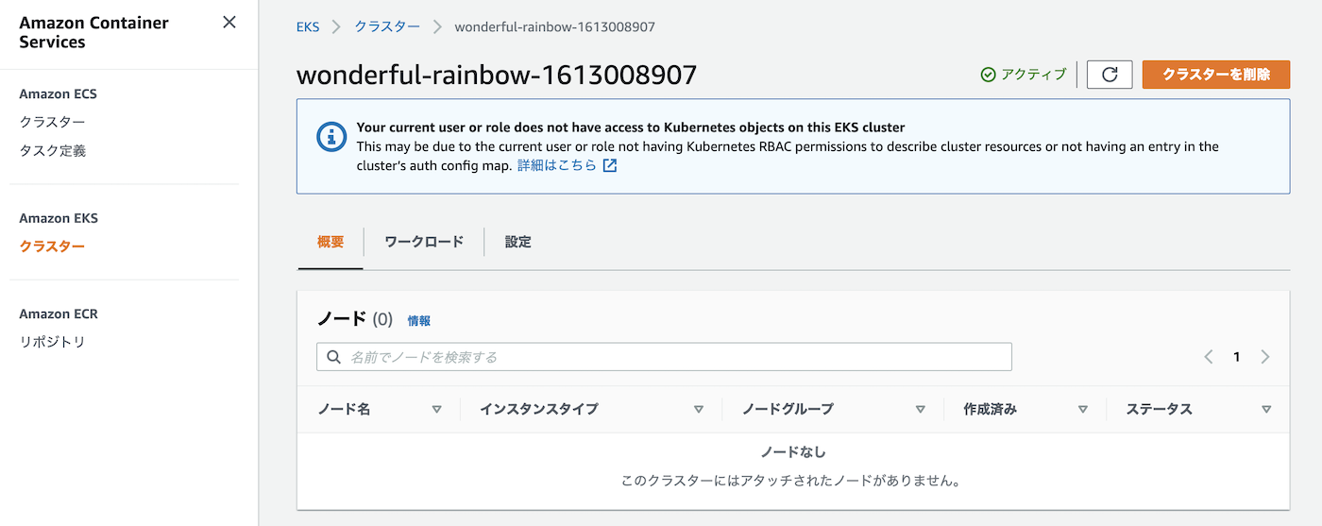1322x526 pixels.
Task: Switch to the 設定 tab
Action: pos(517,242)
